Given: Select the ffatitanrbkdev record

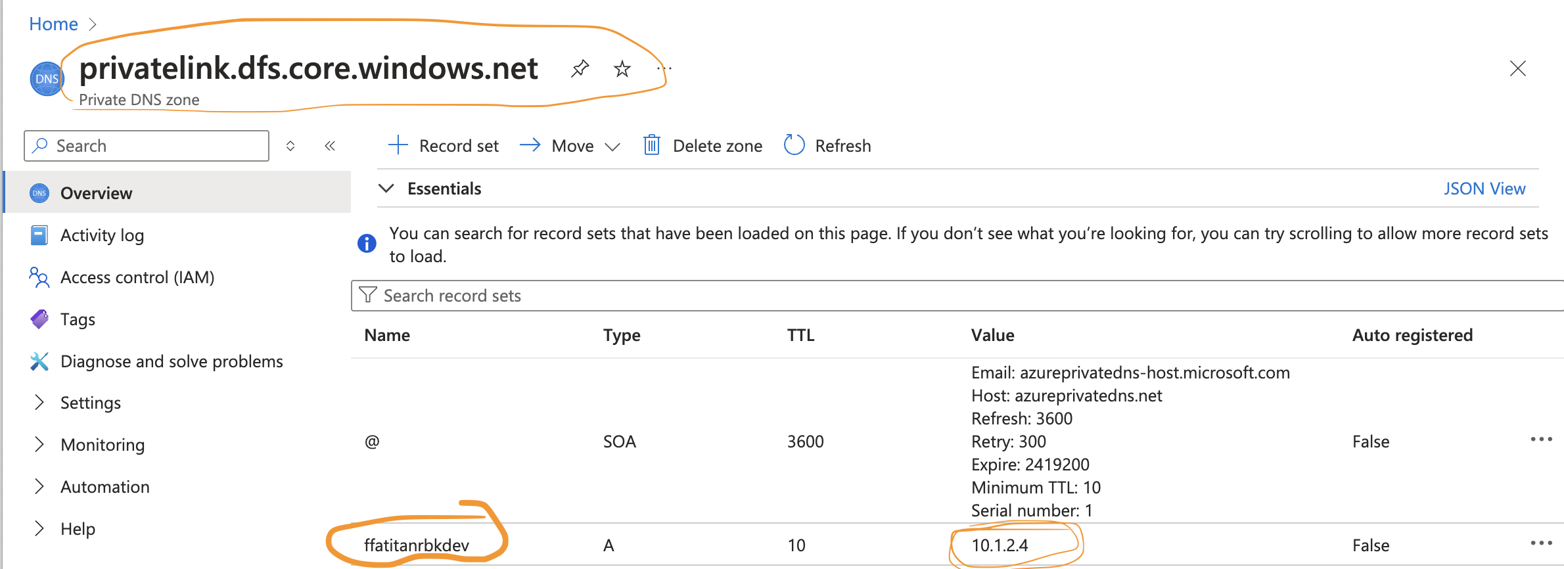Looking at the screenshot, I should coord(417,545).
